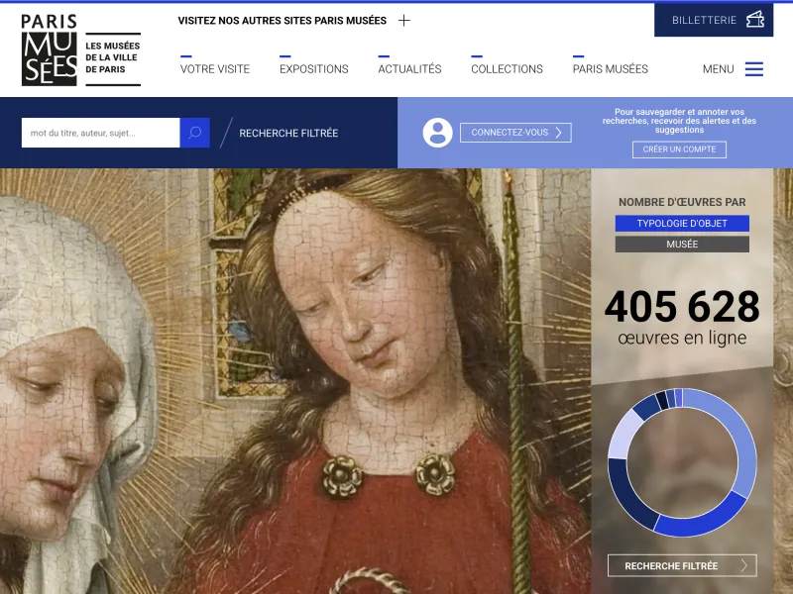Screen dimensions: 793x594
Task: Open Recherche filtrée next to search
Action: pos(288,133)
